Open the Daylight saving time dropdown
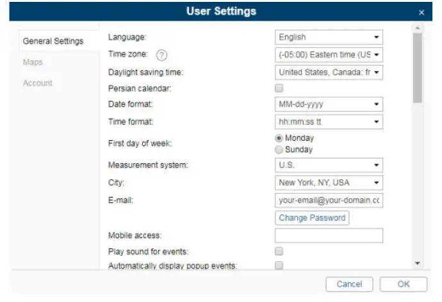442x302 pixels. (x=329, y=72)
